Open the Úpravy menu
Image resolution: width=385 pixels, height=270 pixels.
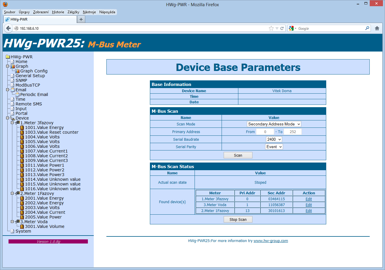click(x=24, y=12)
